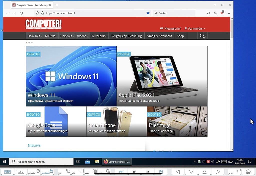The width and height of the screenshot is (256, 176).
Task: Open the Pocket save icon
Action: tap(208, 13)
